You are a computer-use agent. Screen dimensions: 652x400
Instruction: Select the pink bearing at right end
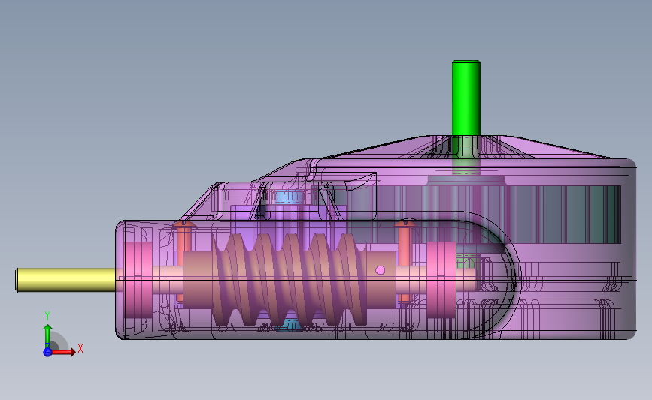point(441,280)
